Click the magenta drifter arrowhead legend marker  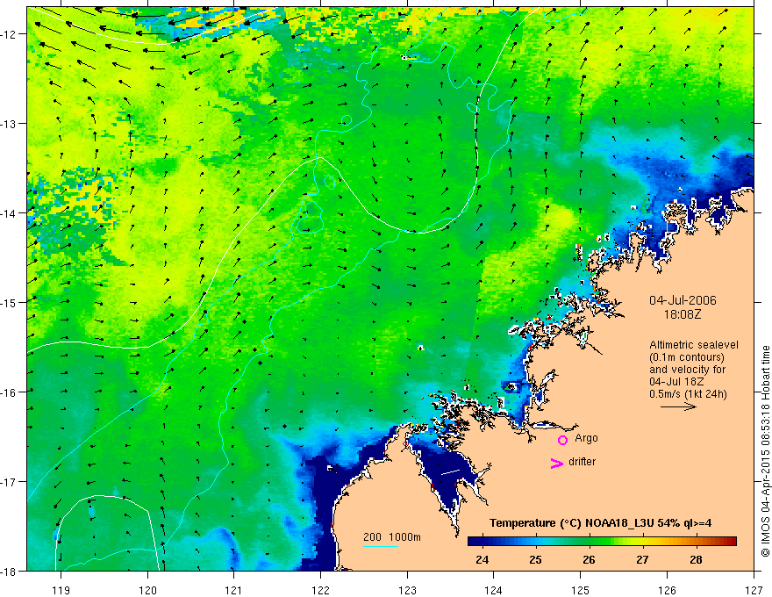557,463
